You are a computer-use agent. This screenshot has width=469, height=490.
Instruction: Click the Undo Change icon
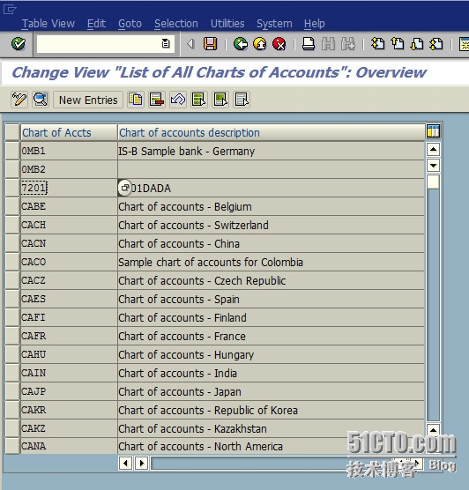(x=178, y=100)
